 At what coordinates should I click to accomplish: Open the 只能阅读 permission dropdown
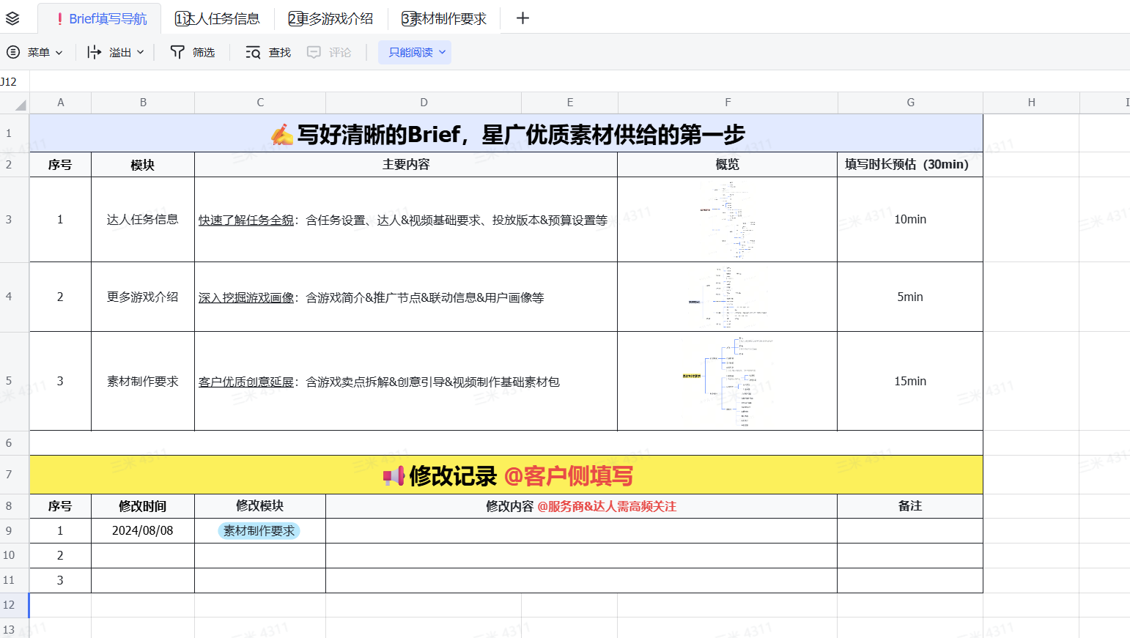coord(415,52)
